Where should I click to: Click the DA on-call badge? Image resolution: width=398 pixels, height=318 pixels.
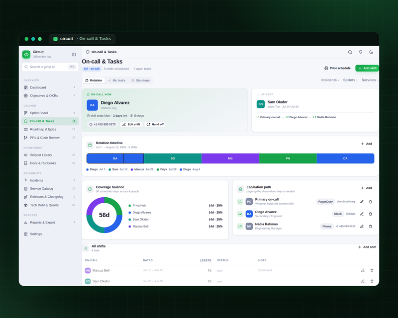[92, 69]
